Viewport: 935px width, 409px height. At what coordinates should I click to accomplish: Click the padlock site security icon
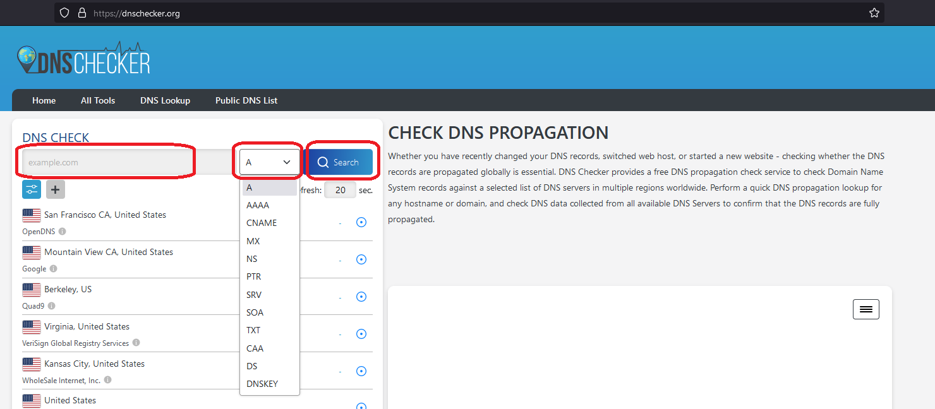[x=81, y=13]
